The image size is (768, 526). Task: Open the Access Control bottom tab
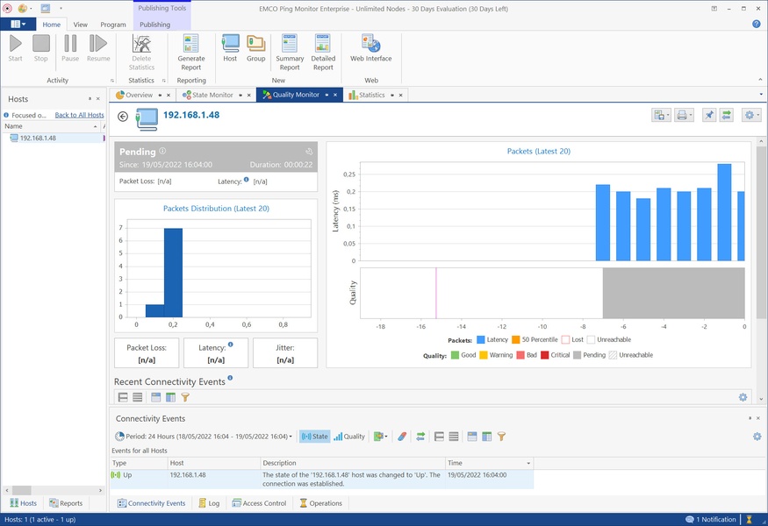pos(259,503)
